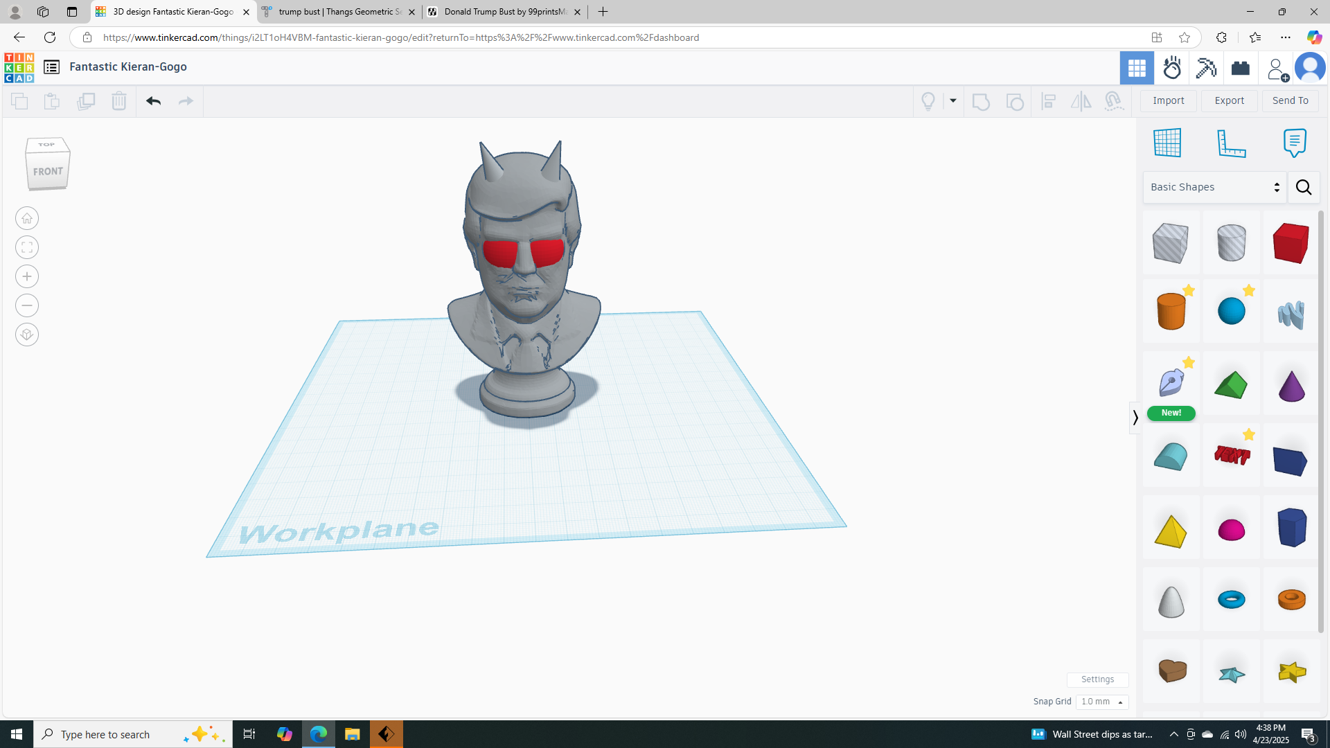Pick the purple Cone shape

click(x=1291, y=385)
